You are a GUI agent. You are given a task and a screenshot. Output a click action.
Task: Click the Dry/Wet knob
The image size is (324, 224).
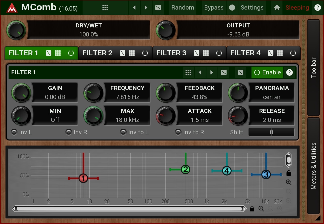[x=16, y=30]
